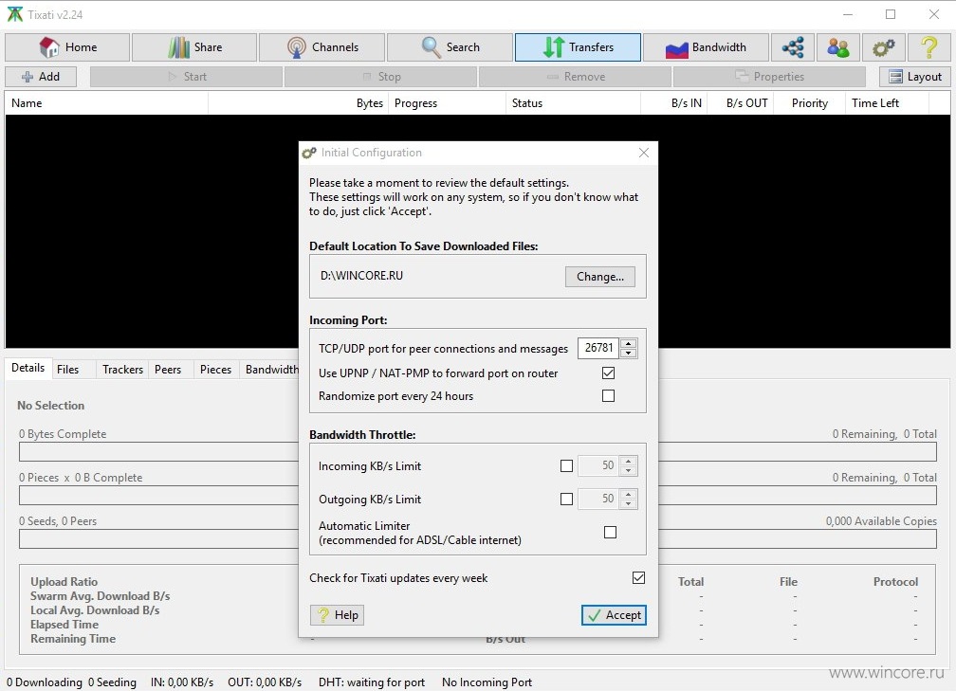
Task: Select the Transfers section
Action: pyautogui.click(x=578, y=47)
